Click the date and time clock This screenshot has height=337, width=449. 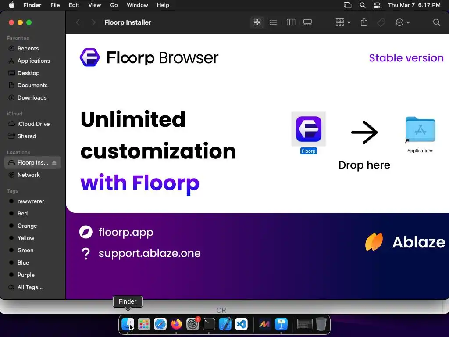[414, 5]
